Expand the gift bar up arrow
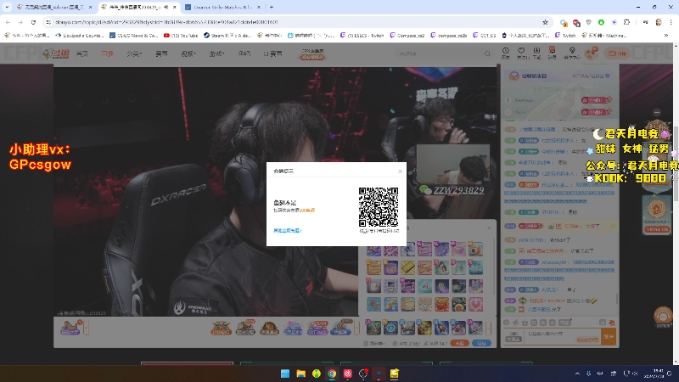679x382 pixels. (356, 328)
